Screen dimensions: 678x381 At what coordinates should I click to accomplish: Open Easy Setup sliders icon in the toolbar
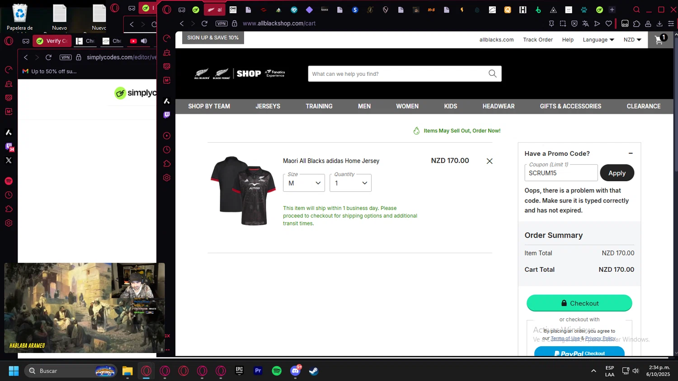(x=671, y=23)
